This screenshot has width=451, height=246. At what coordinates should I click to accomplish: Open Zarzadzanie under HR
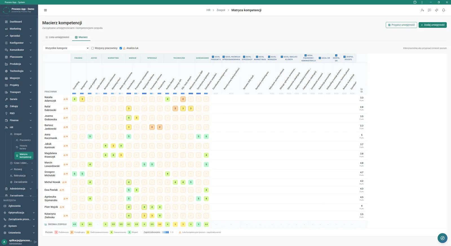point(21,182)
